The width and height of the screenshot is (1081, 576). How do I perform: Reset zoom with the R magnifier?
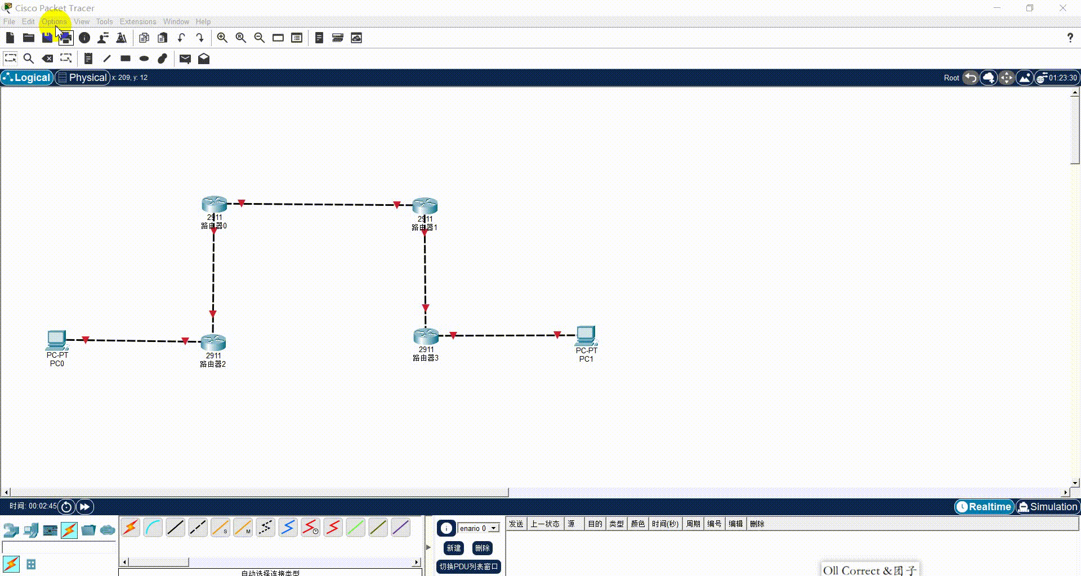click(241, 38)
